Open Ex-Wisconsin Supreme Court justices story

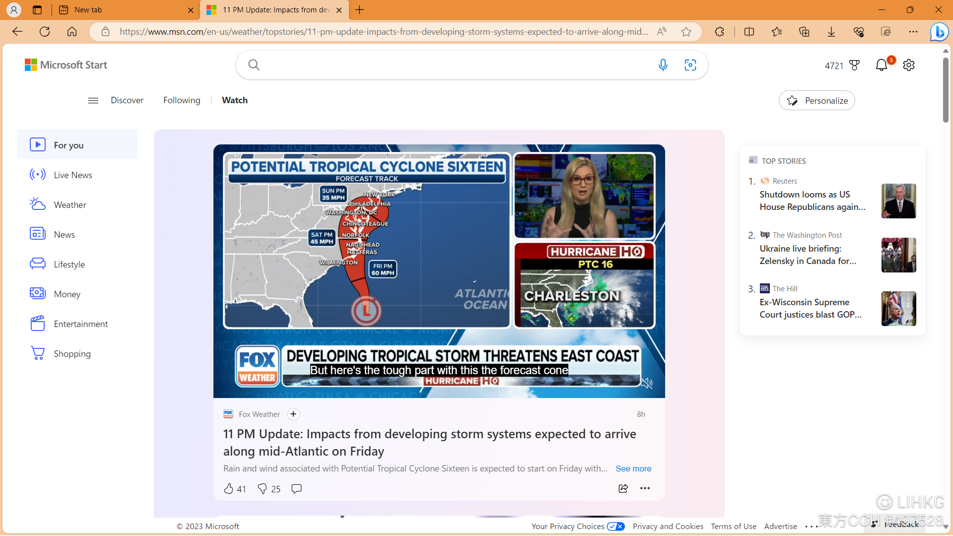[811, 308]
